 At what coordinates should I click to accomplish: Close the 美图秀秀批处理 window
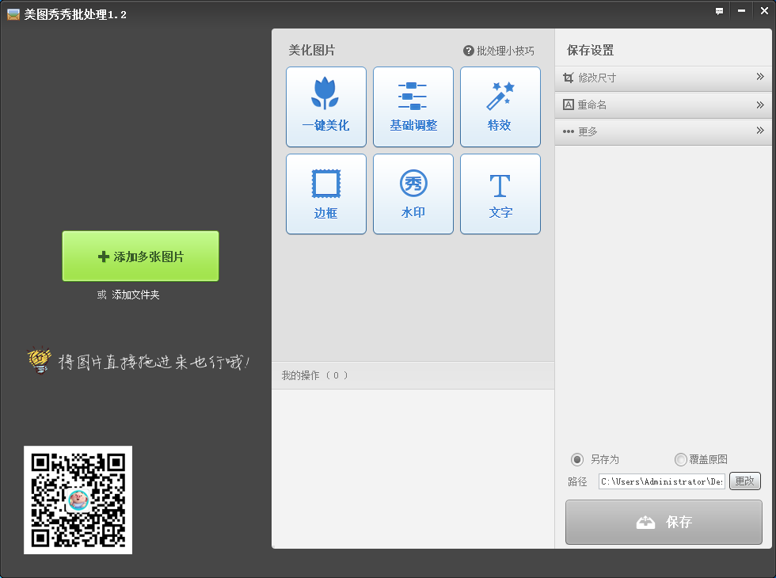click(764, 11)
